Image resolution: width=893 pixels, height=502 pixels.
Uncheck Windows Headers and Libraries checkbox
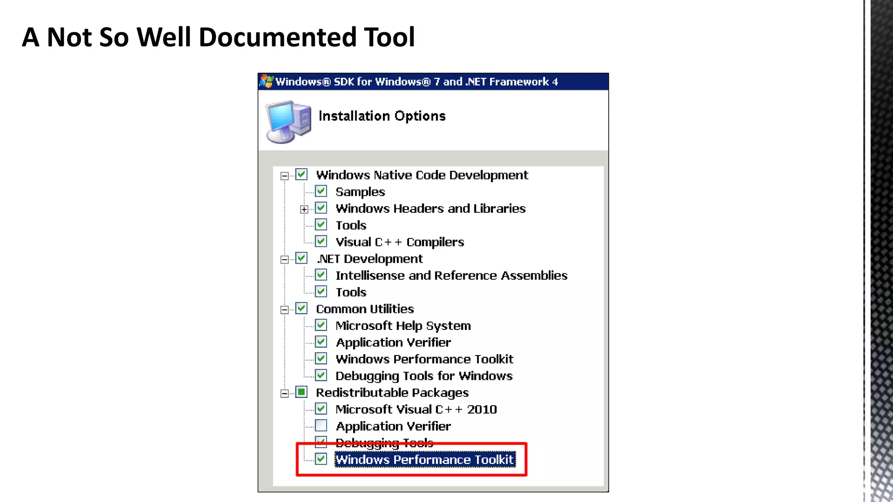pyautogui.click(x=321, y=208)
